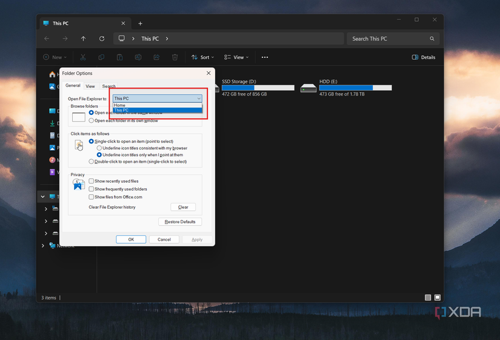Collapse the This PC tree node
The height and width of the screenshot is (340, 500).
pyautogui.click(x=43, y=197)
